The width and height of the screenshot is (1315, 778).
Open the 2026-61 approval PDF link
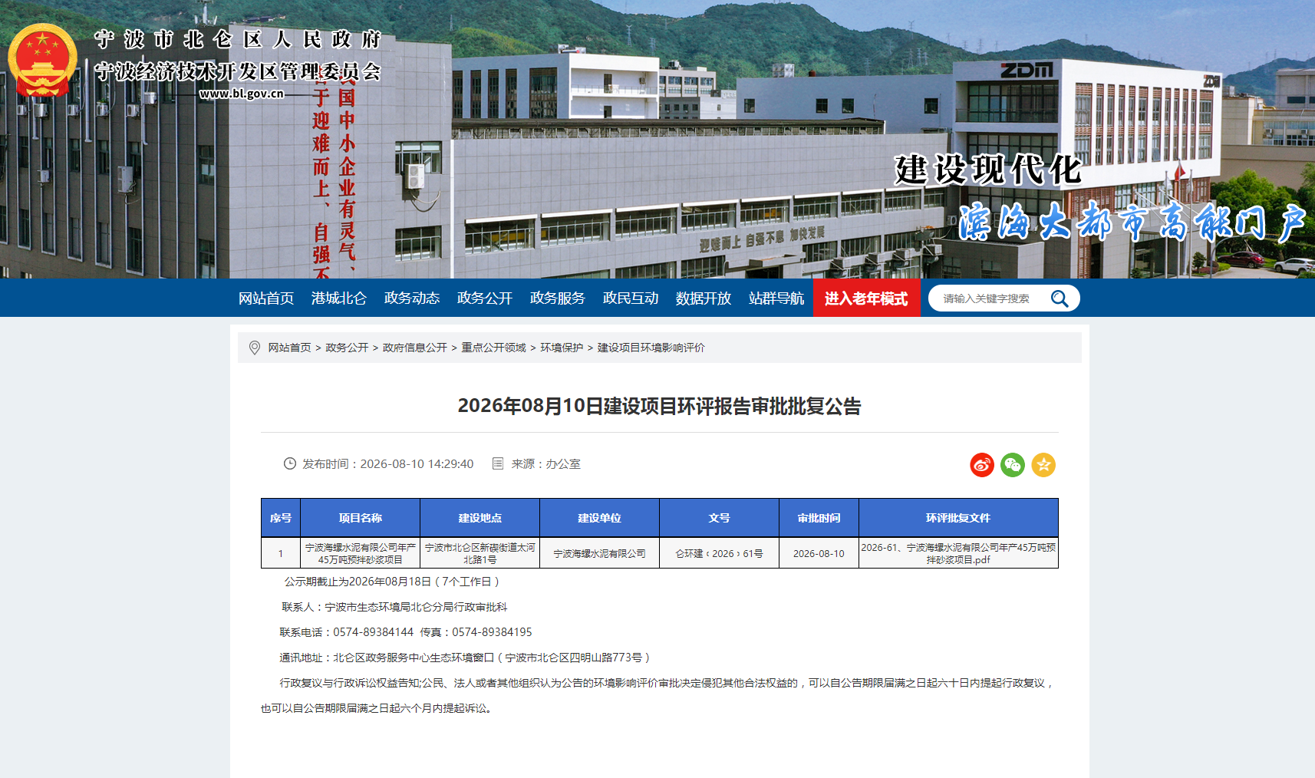point(958,553)
